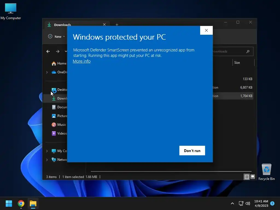Screen dimensions: 280x210
Task: Go forward in File Explorer
Action: (57, 51)
